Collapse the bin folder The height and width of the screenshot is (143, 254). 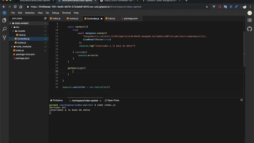point(12,27)
